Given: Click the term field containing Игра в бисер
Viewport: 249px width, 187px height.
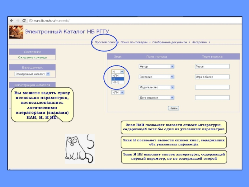Looking at the screenshot, I should coord(212,77).
